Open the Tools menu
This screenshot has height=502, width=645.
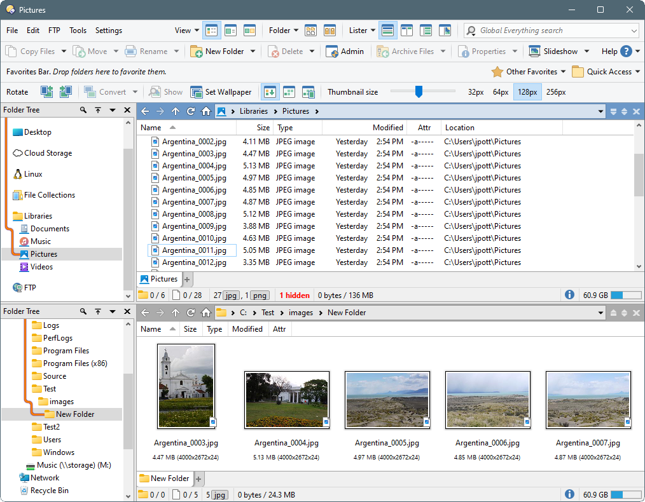(x=78, y=31)
